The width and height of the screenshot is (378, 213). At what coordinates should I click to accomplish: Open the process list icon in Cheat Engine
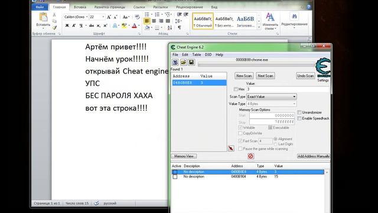[x=175, y=62]
